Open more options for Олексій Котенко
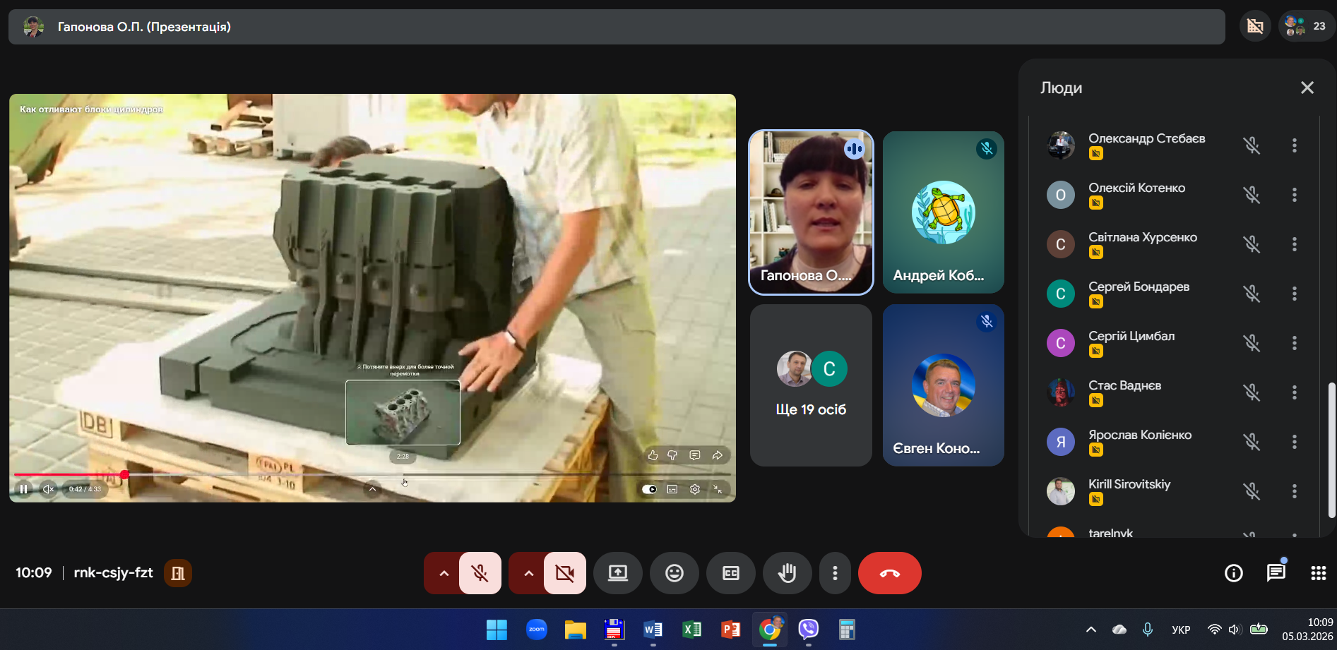Image resolution: width=1337 pixels, height=650 pixels. coord(1294,195)
